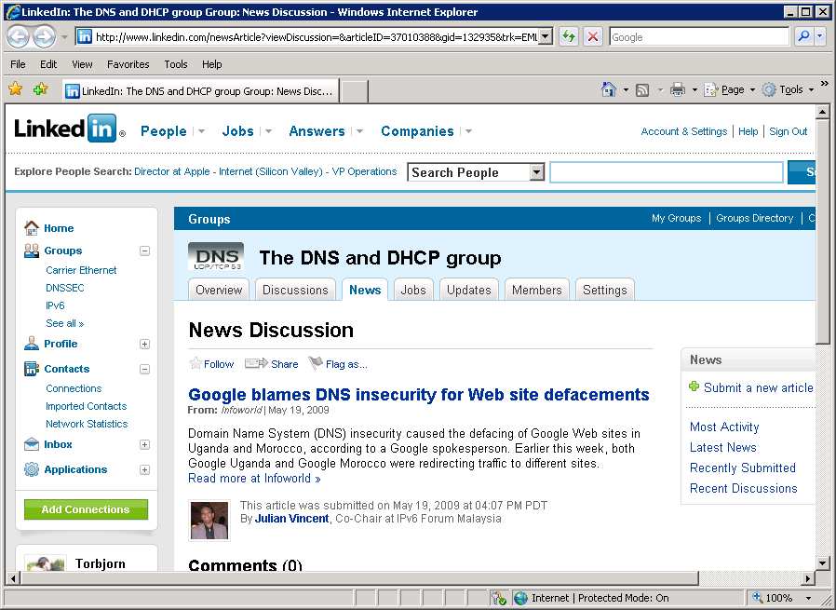
Task: Expand the Profile section in sidebar
Action: 144,344
